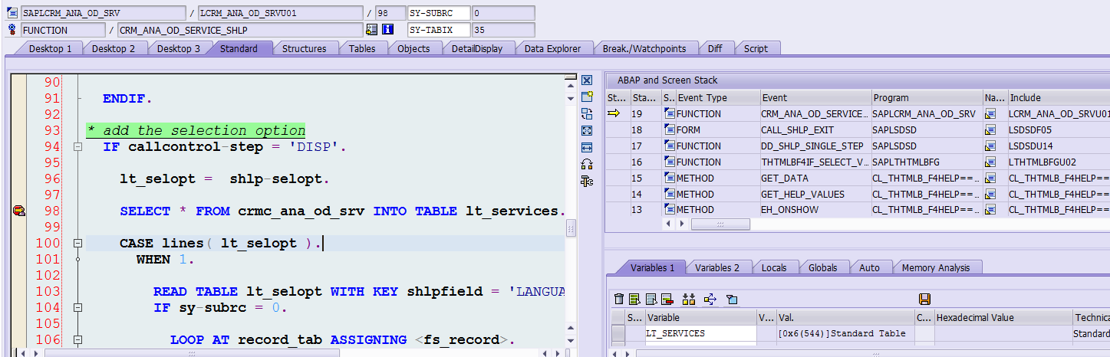Click the tool settings icon below headphones
The height and width of the screenshot is (357, 1110).
[587, 181]
